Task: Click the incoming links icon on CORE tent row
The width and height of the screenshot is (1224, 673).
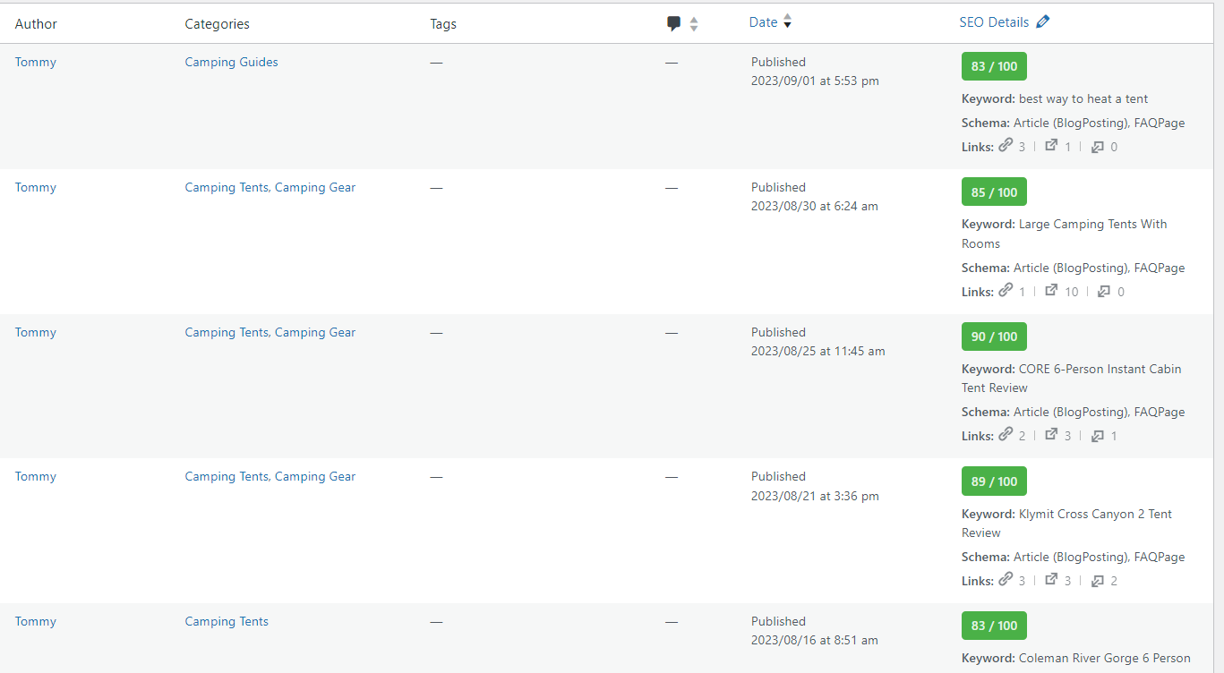Action: coord(1099,435)
